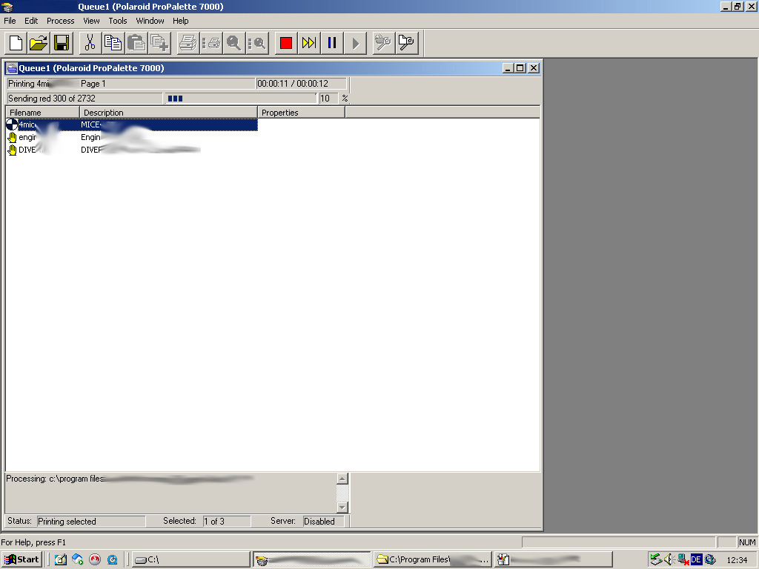The height and width of the screenshot is (569, 759).
Task: Click the Selected 1 of 3 field
Action: (227, 521)
